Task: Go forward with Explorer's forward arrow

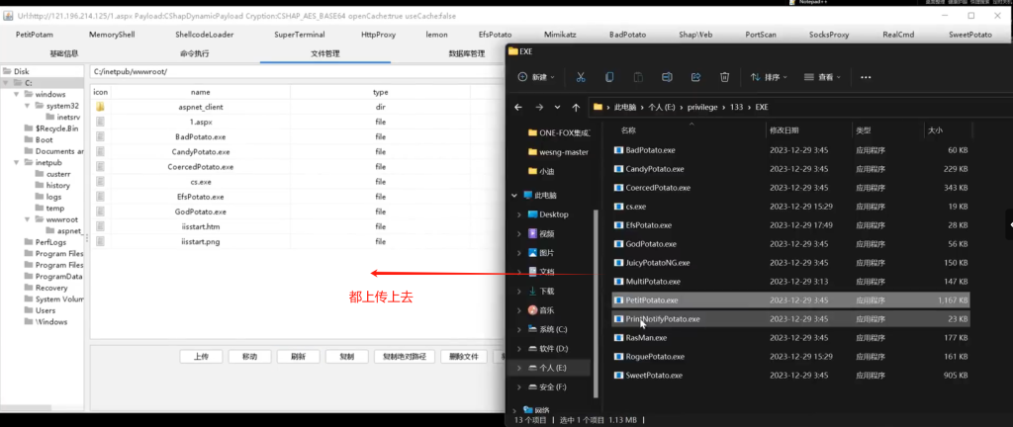Action: (539, 107)
